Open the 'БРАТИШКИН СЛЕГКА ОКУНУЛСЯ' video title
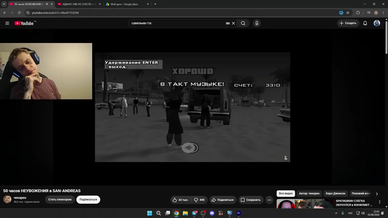The width and height of the screenshot is (388, 218). 354,203
